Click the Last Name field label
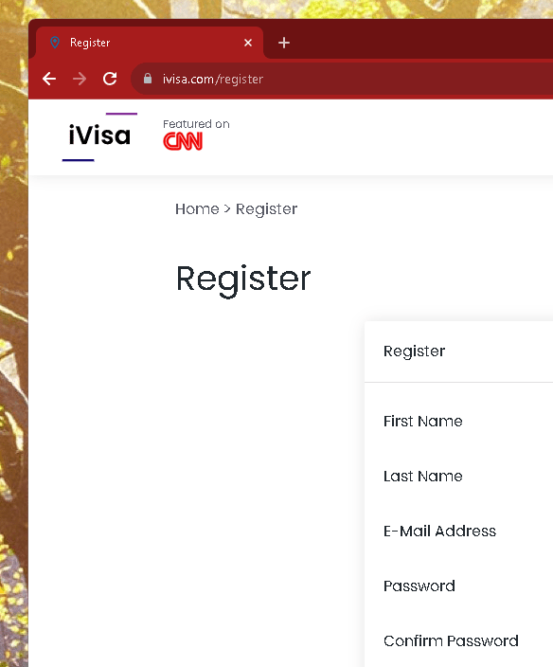 [x=423, y=476]
